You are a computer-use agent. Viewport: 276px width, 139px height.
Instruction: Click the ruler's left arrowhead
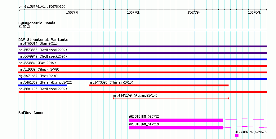(x=19, y=10)
